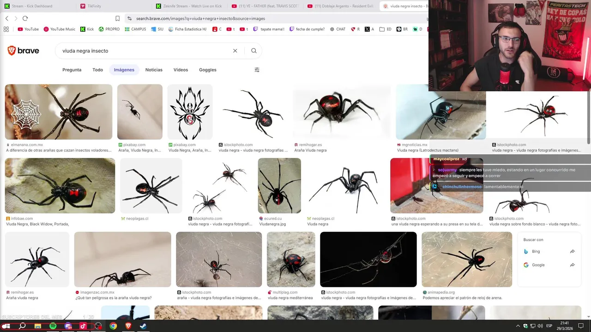Switch to 'Stream - Kick Dashboard' browser tab
Screen dimensions: 591x332
[x=37, y=6]
